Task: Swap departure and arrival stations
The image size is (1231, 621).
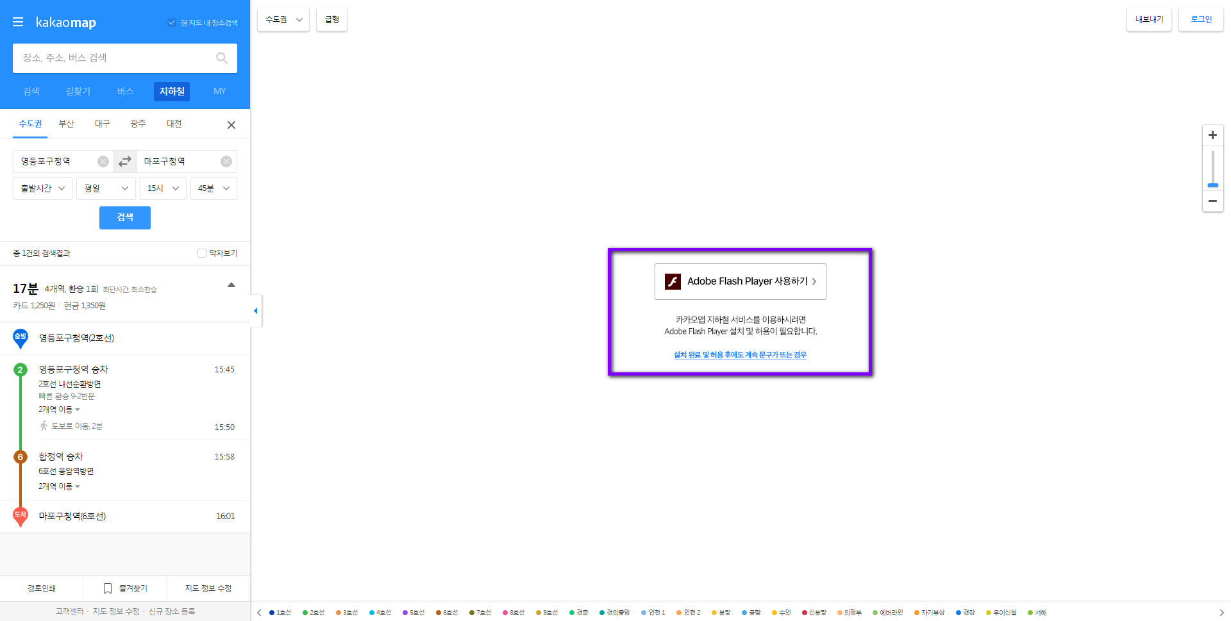Action: [125, 161]
